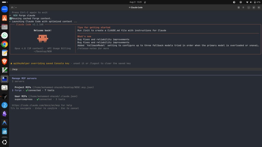This screenshot has width=262, height=147.
Task: Click the apiKeyHelper overriding warning text
Action: 41,63
